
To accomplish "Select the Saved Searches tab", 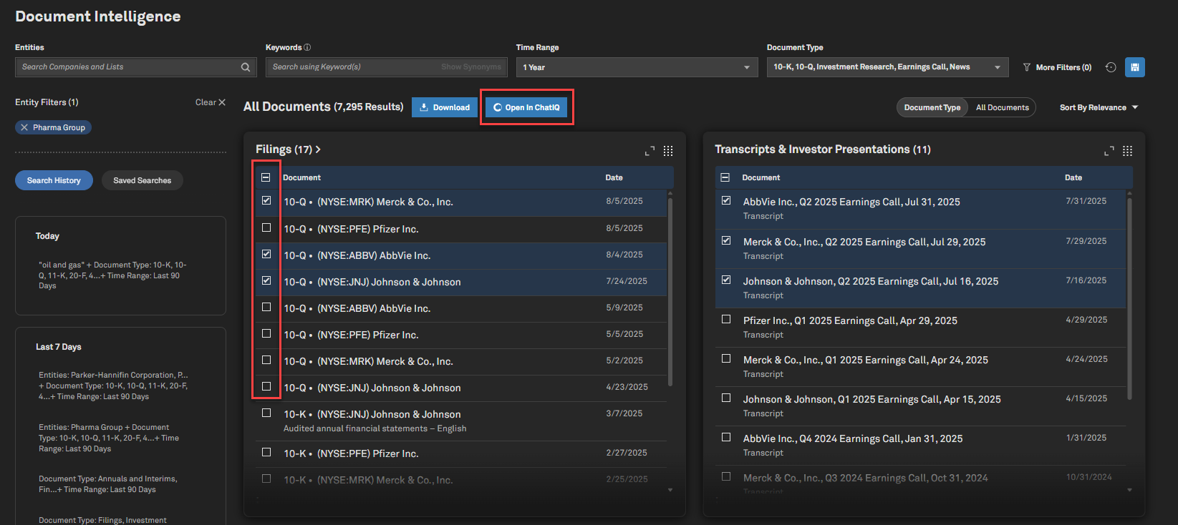I will [x=142, y=180].
